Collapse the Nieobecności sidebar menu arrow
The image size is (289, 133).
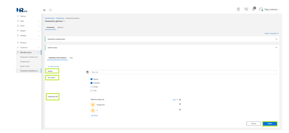[39, 53]
